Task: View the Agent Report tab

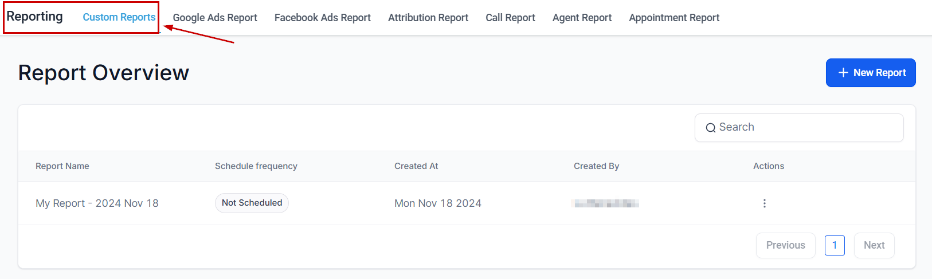Action: pyautogui.click(x=582, y=18)
